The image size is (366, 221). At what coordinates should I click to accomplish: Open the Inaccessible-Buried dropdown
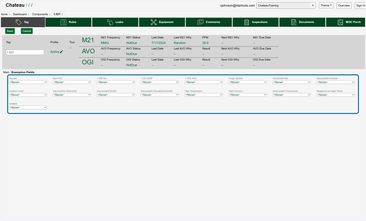(x=116, y=95)
